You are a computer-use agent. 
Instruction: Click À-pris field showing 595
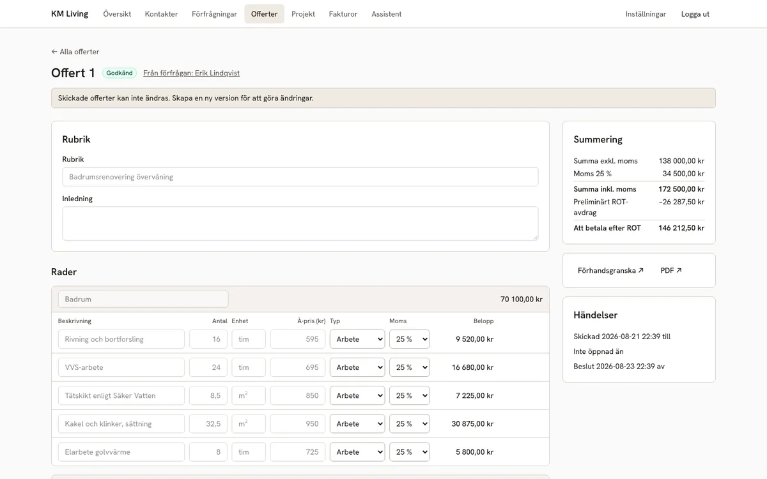tap(298, 339)
